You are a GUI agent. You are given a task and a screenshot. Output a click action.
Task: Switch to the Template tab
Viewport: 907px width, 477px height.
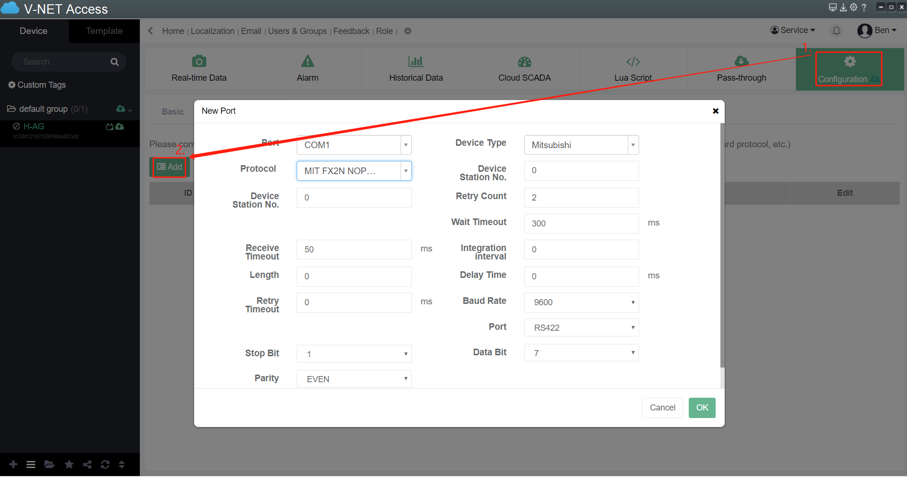104,31
